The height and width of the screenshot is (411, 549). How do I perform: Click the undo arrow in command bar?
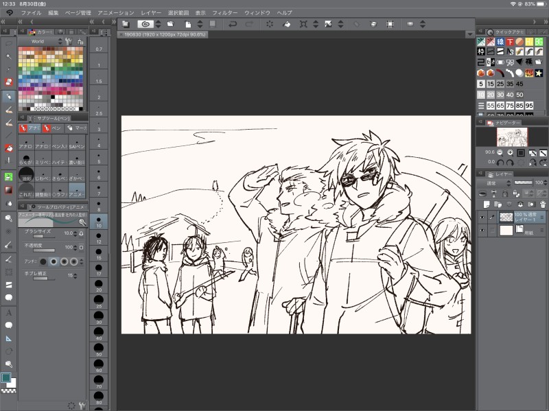pyautogui.click(x=233, y=24)
